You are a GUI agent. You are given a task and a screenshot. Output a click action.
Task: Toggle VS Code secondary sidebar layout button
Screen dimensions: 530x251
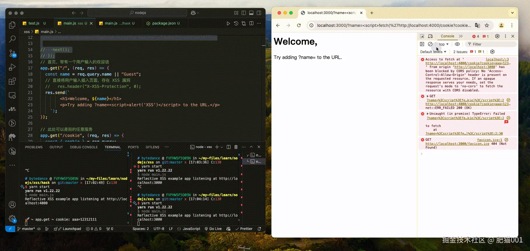259,13
